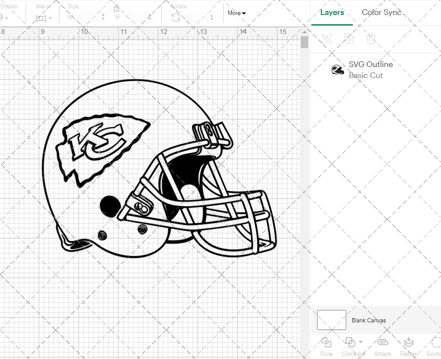Screen dimensions: 441x359
Task: Click the Duplicate layer icon
Action: [x=349, y=39]
